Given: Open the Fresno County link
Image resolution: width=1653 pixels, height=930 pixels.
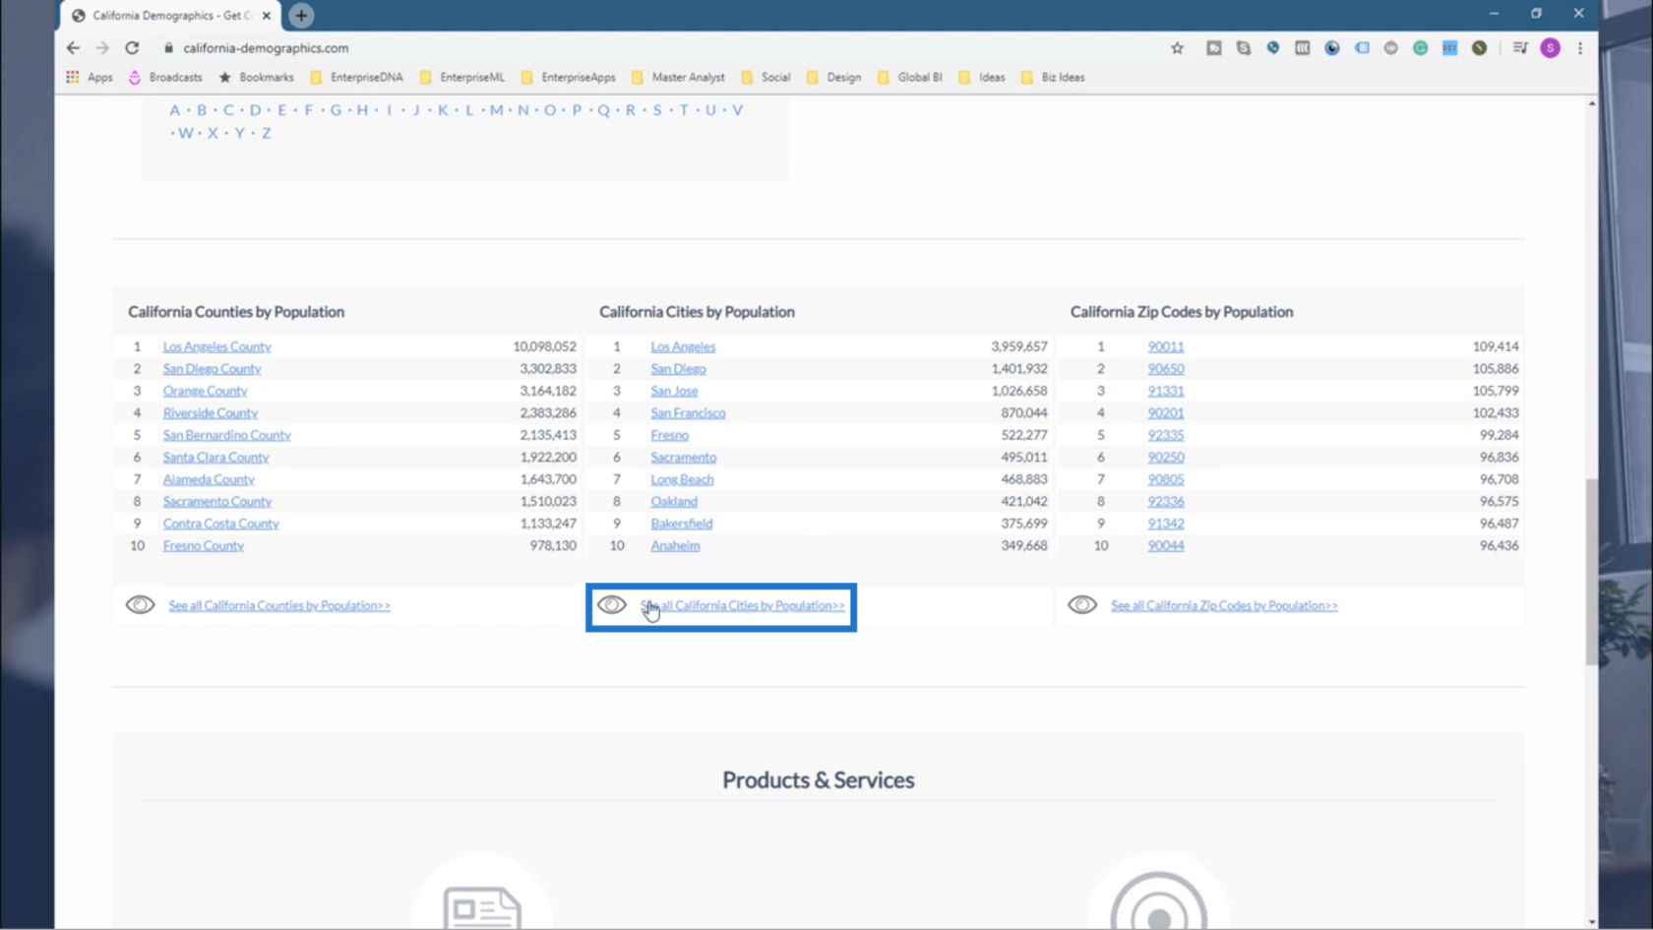Looking at the screenshot, I should pos(203,545).
